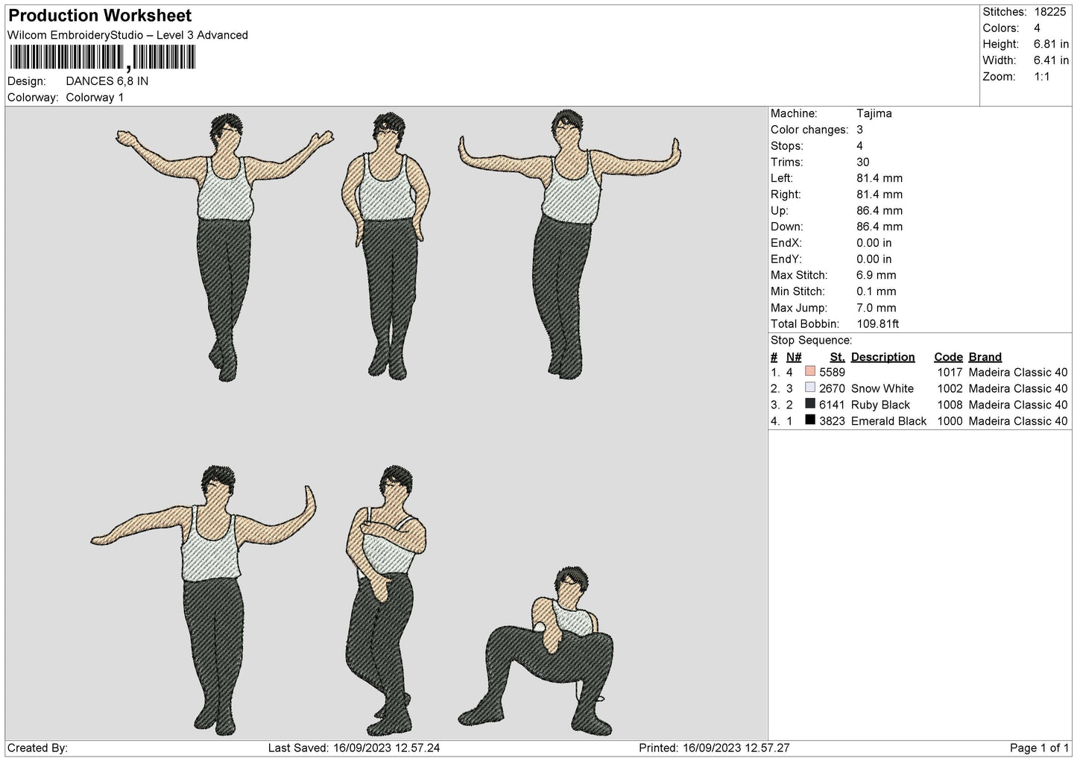Click the Height value '6.81 in'
Image resolution: width=1077 pixels, height=761 pixels.
click(1052, 45)
